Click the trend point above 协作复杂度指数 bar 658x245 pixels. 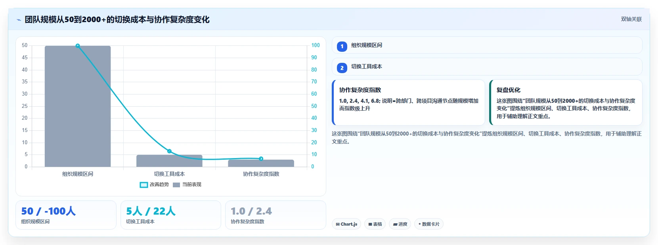coord(261,159)
